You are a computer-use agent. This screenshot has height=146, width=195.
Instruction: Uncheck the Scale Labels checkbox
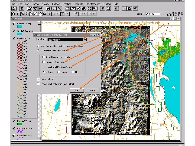tap(38, 79)
